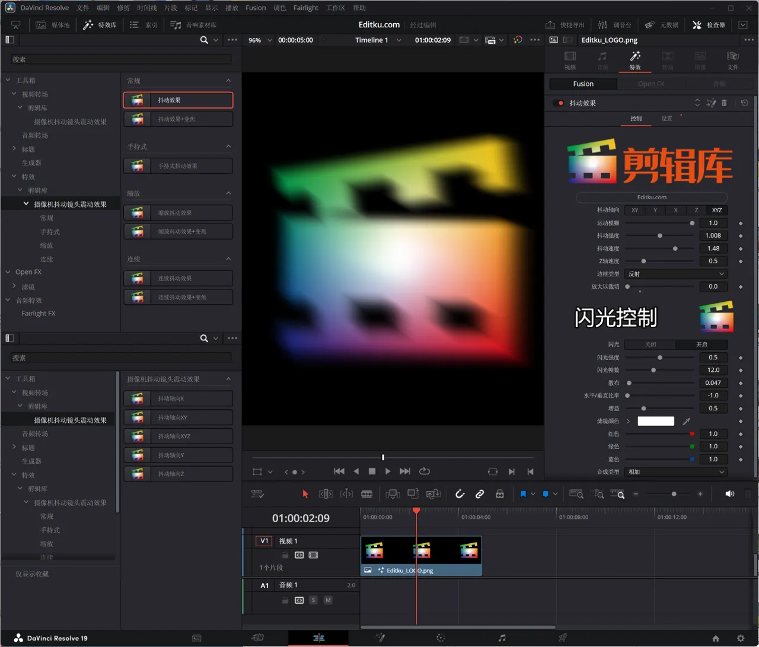The height and width of the screenshot is (647, 759).
Task: Pick filter color with the eyedropper
Action: [687, 421]
